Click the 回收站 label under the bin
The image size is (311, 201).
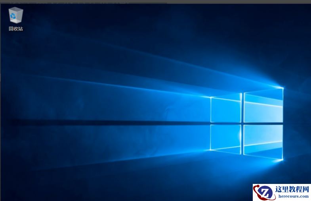(16, 29)
